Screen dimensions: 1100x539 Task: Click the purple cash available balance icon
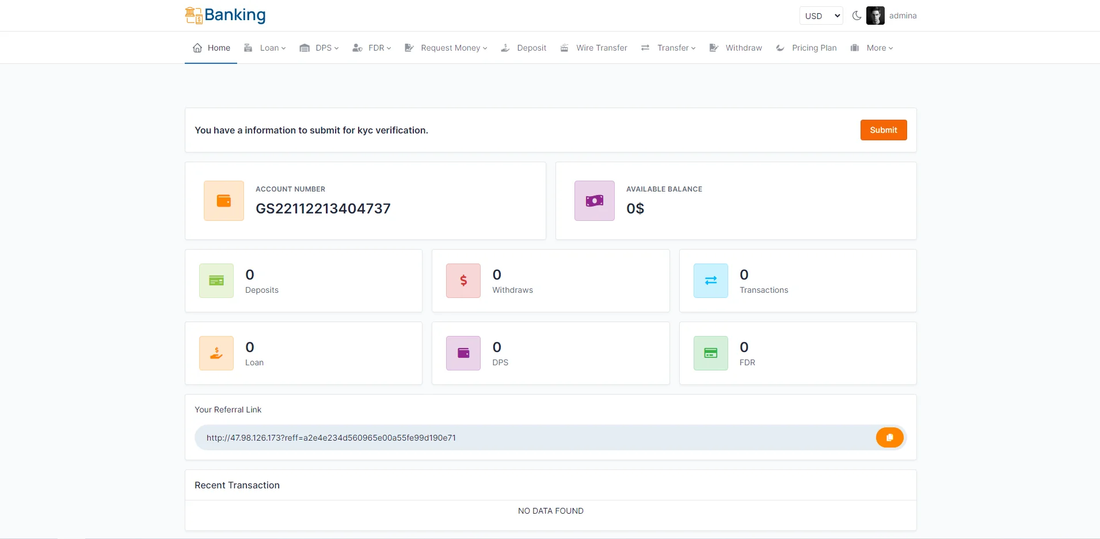[594, 201]
